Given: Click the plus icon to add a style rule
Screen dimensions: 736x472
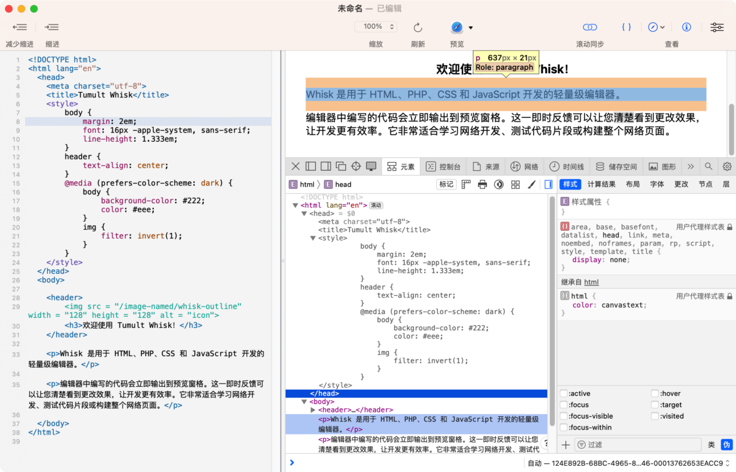Looking at the screenshot, I should click(x=565, y=445).
